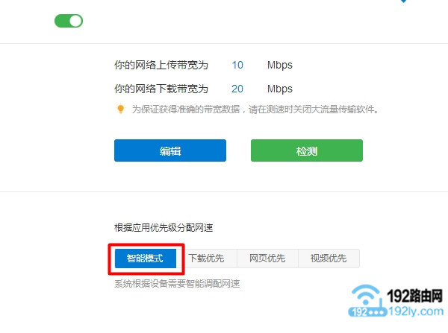Switch to 下载优先 download priority
Image resolution: width=448 pixels, height=333 pixels.
pos(206,259)
